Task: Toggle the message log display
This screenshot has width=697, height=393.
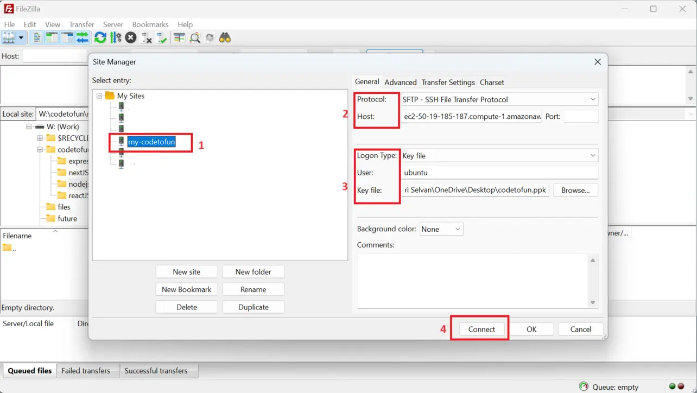Action: [x=37, y=37]
